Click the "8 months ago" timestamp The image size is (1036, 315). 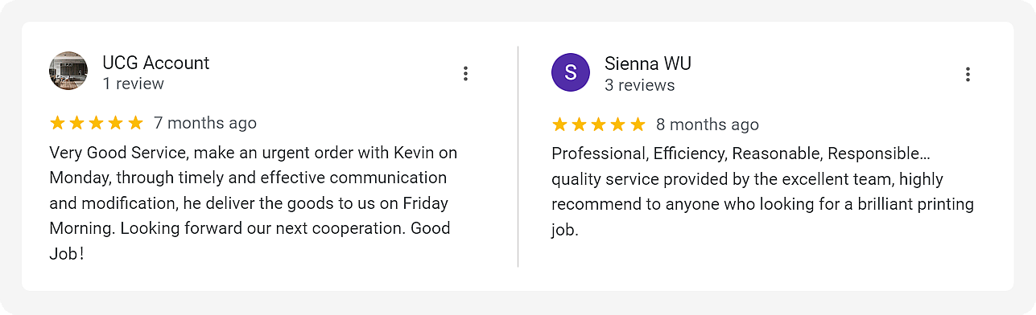pos(708,124)
